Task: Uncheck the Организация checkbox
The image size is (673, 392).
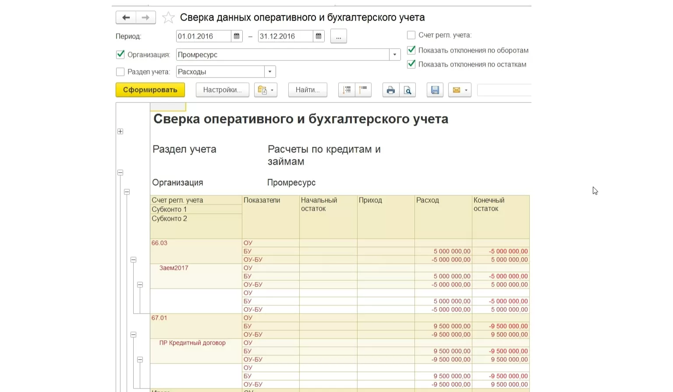Action: click(x=120, y=55)
